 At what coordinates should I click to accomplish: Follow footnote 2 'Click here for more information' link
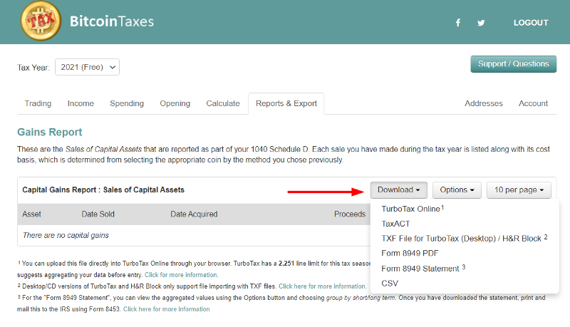323,286
